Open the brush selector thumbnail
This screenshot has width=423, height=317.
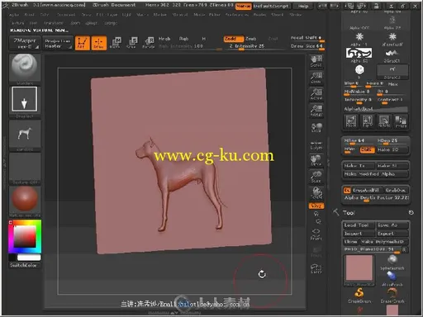point(25,69)
